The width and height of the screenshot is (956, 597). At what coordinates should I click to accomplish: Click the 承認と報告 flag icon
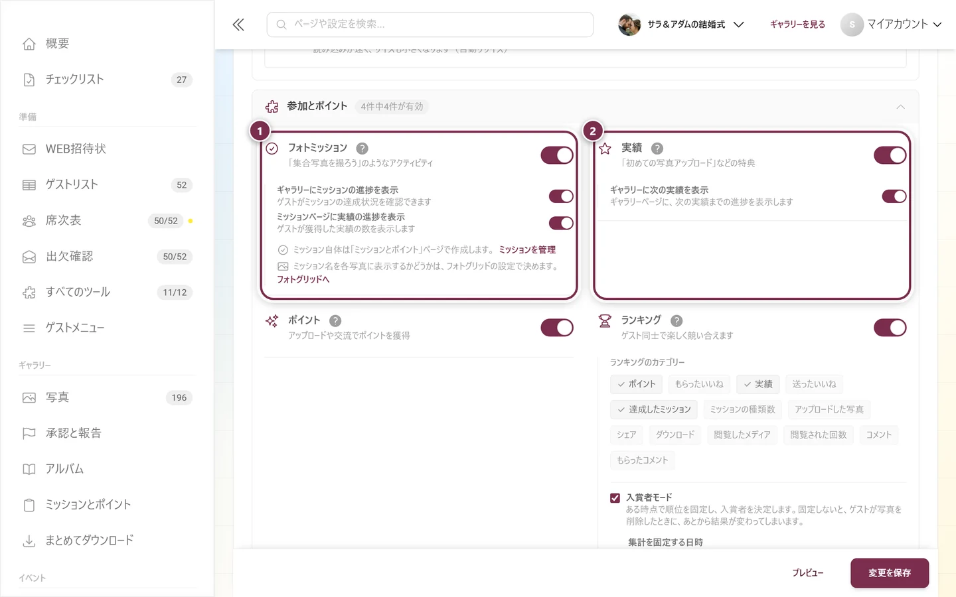point(29,434)
